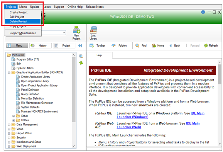
Task: Collapse the left panel with double-arrow icon
Action: point(80,46)
